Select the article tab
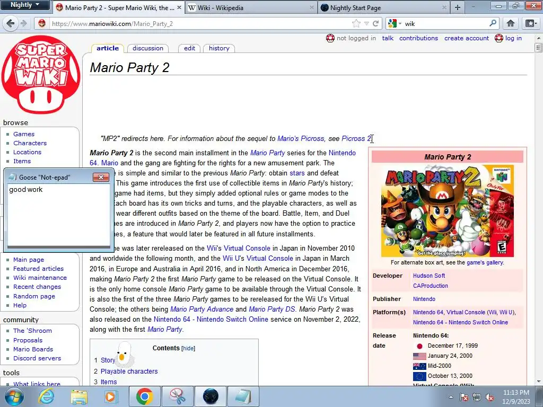 108,48
